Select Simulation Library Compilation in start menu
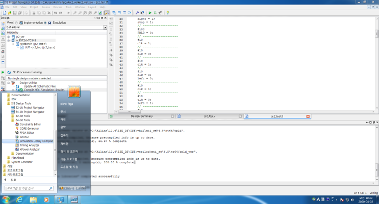Screen dimensions: 379x204 coord(34,141)
